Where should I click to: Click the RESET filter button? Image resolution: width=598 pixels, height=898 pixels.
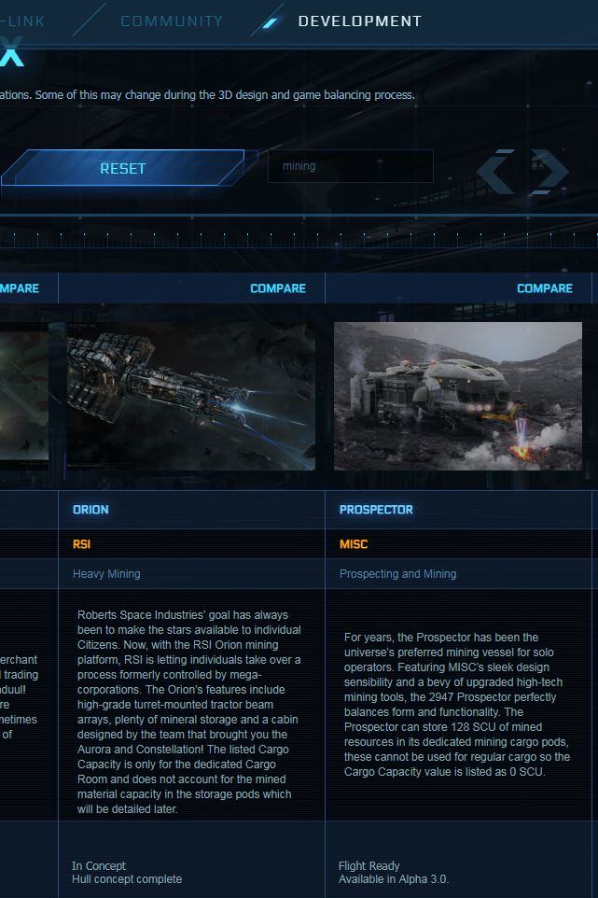(122, 168)
